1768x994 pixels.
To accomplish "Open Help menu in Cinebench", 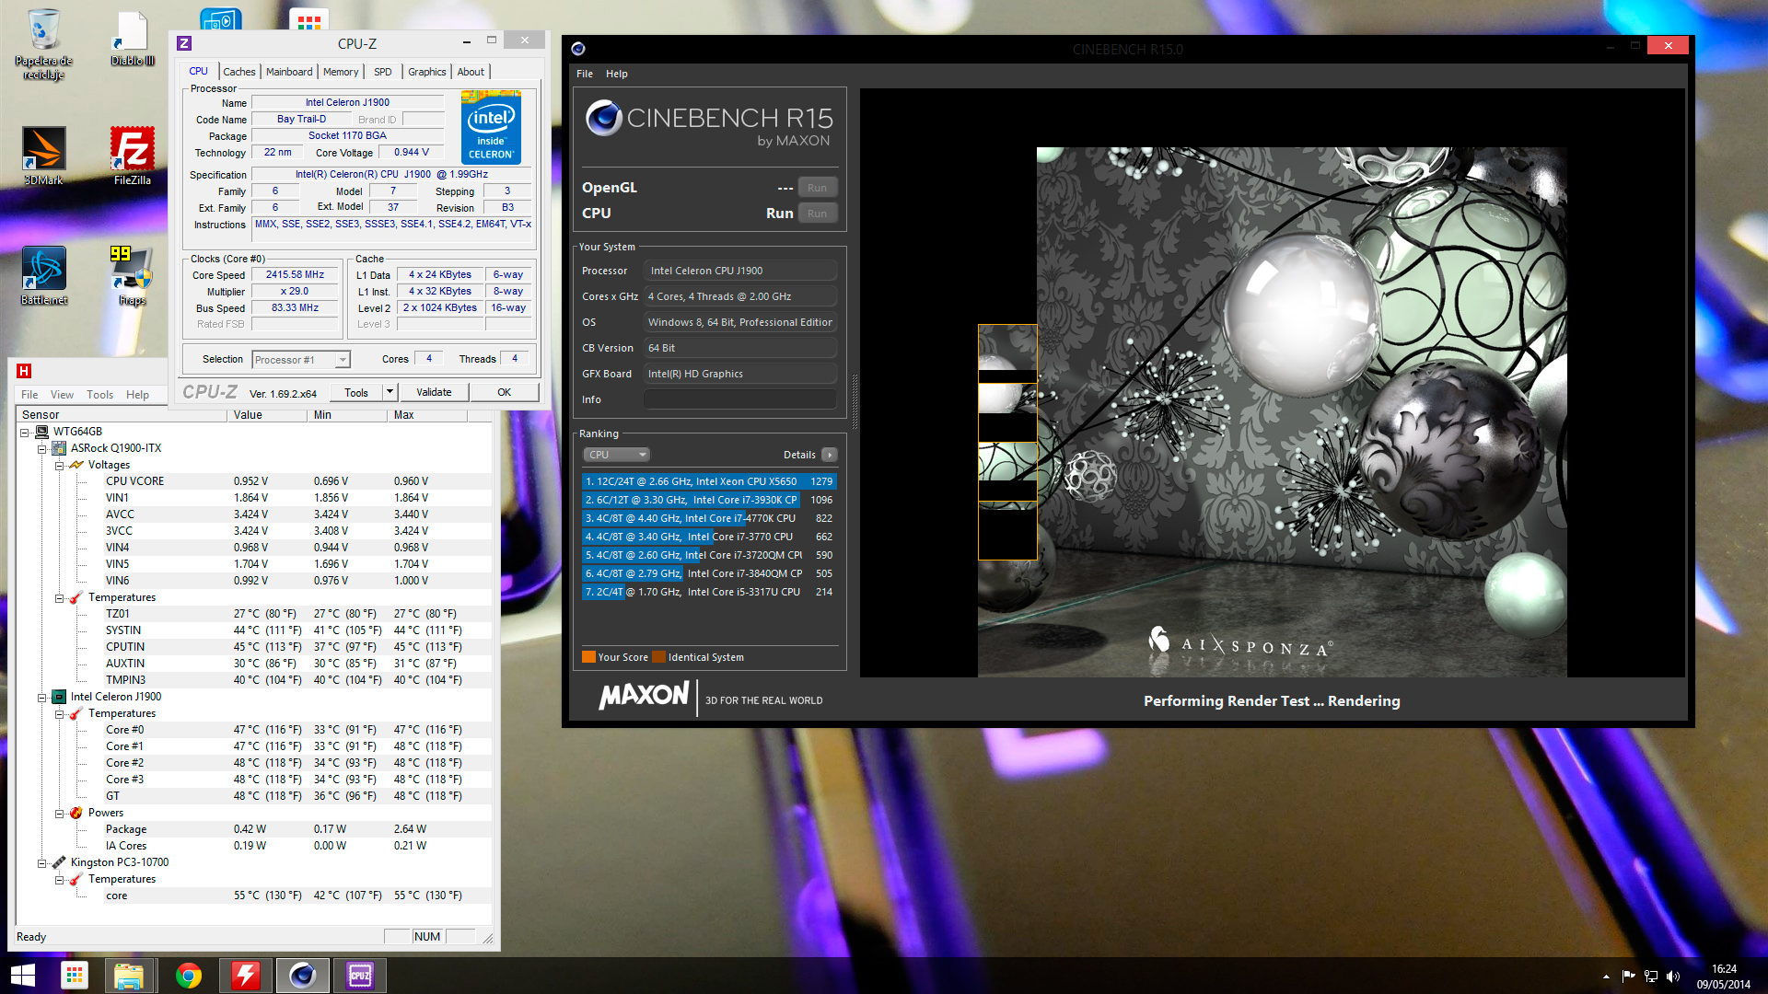I will [616, 74].
